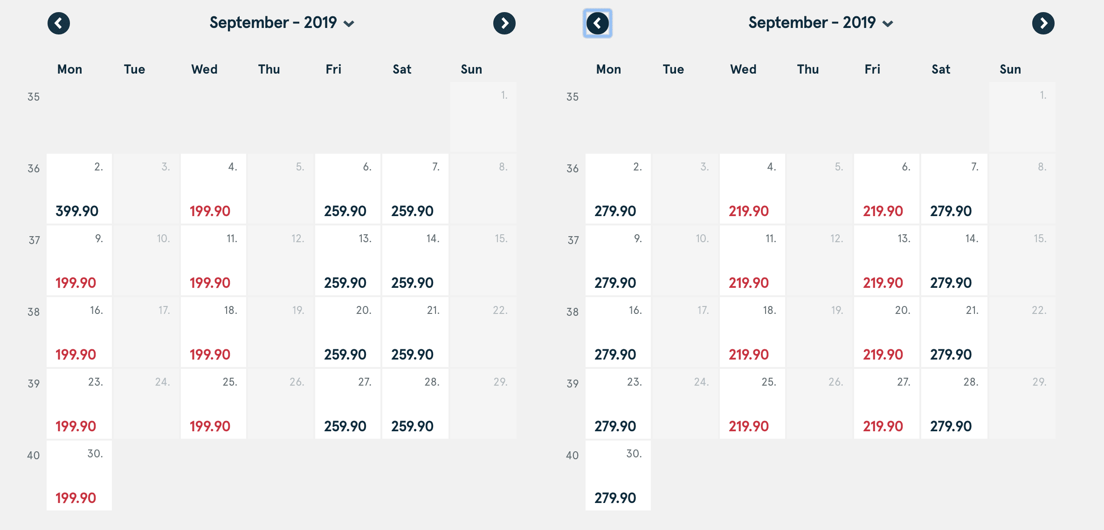Select September 4 at 199.90 in left calendar

(214, 189)
